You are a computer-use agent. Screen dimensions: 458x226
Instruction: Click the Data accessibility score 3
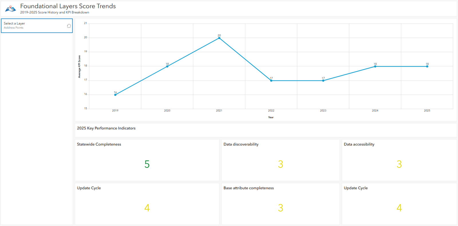pyautogui.click(x=399, y=164)
